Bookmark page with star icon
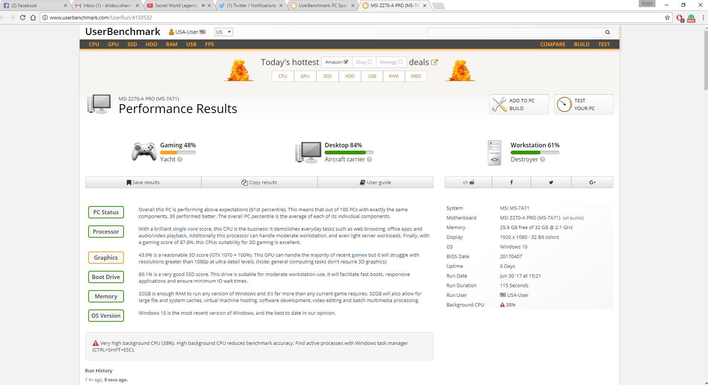This screenshot has height=385, width=708. (x=667, y=17)
